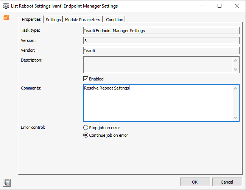Click the Task type field

coord(161,31)
